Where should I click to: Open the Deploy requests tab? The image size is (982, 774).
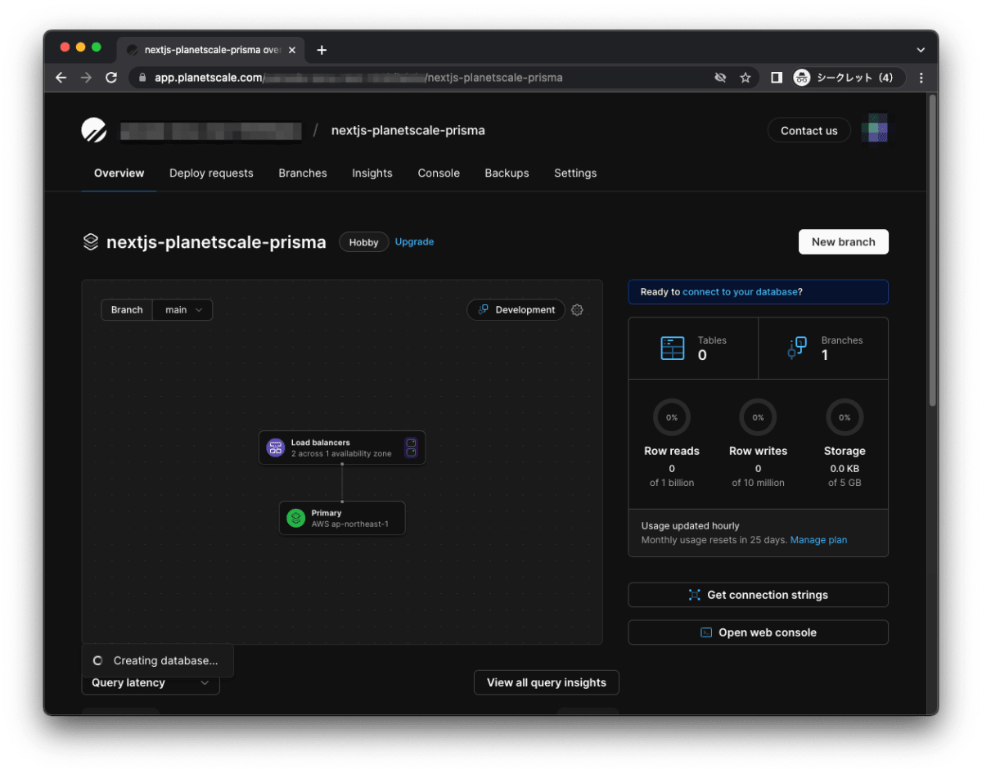pyautogui.click(x=211, y=173)
